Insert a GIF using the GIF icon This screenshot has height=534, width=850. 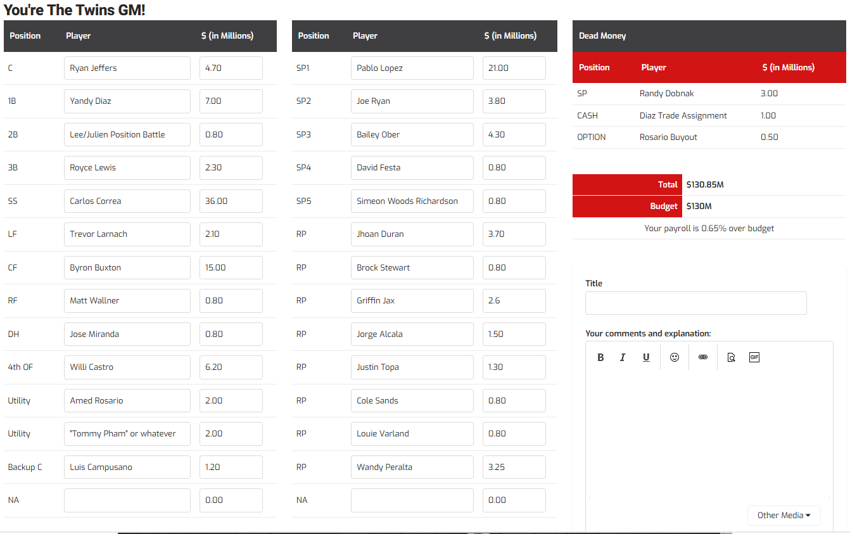pos(754,357)
